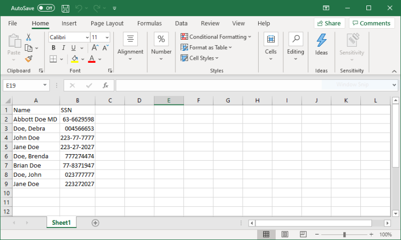Viewport: 401px width, 240px height.
Task: Add a new sheet with plus icon
Action: pyautogui.click(x=95, y=222)
